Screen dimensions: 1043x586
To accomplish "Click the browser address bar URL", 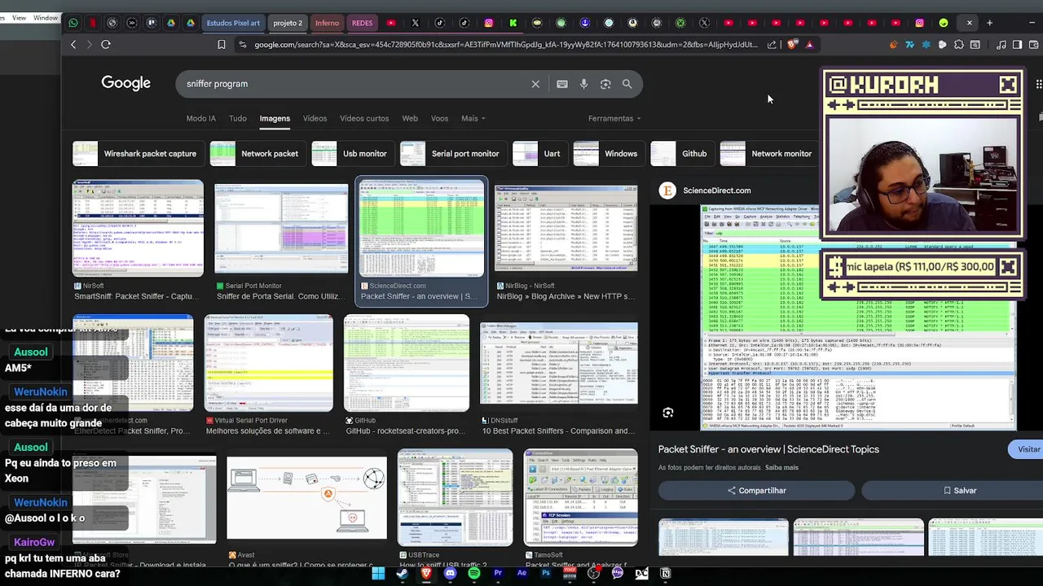I will pyautogui.click(x=505, y=45).
